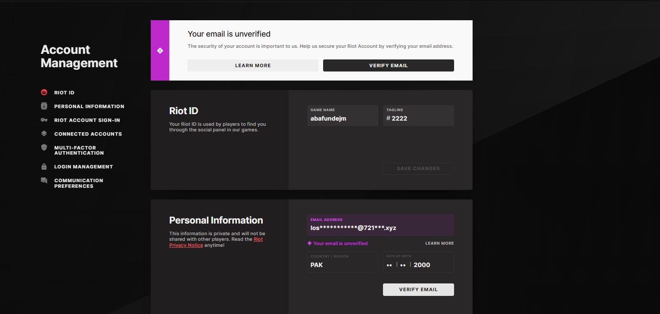Click the warning icon on purple banner

click(x=160, y=50)
